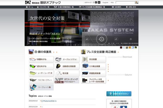
Task: Click the green lens glasses icon on 遮光めがね
Action: click(x=33, y=66)
